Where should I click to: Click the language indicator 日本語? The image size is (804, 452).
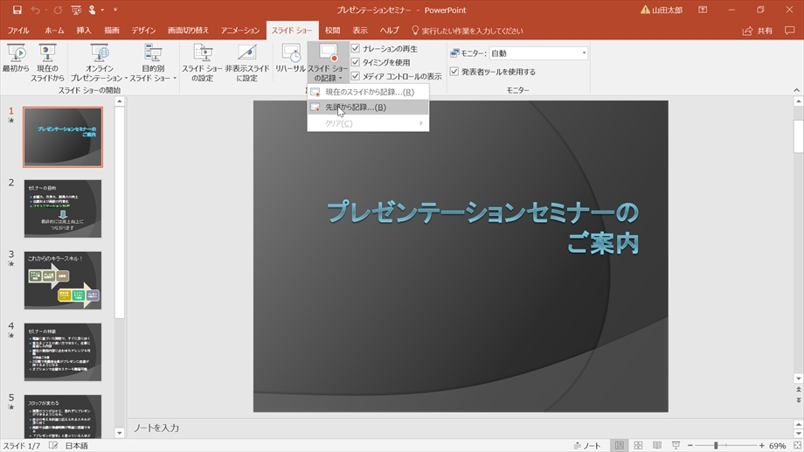tap(76, 445)
